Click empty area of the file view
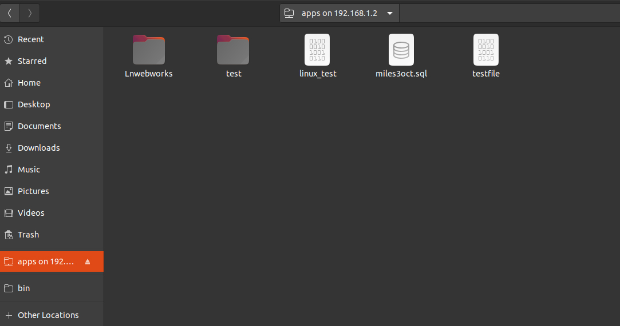 [361, 200]
